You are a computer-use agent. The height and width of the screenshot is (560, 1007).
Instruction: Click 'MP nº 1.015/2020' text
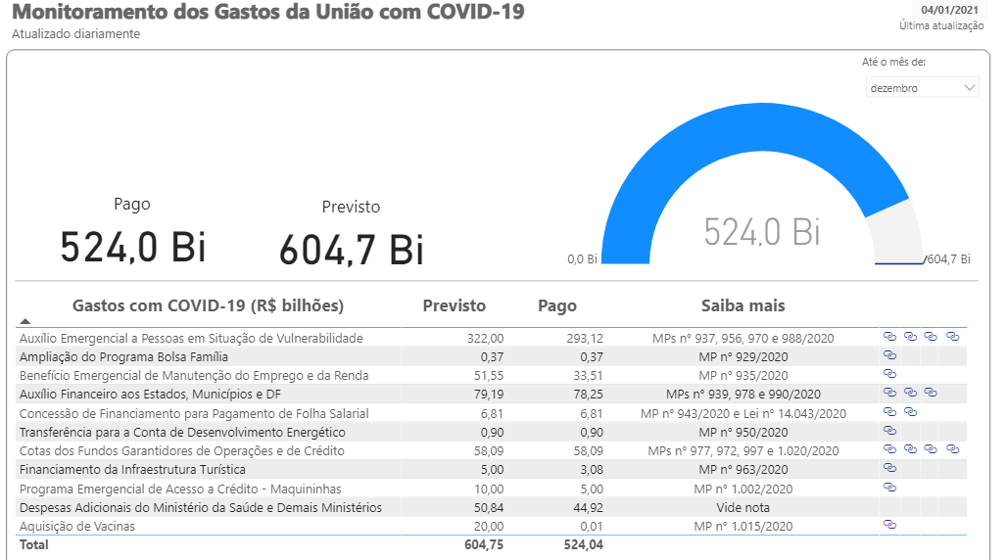point(743,527)
